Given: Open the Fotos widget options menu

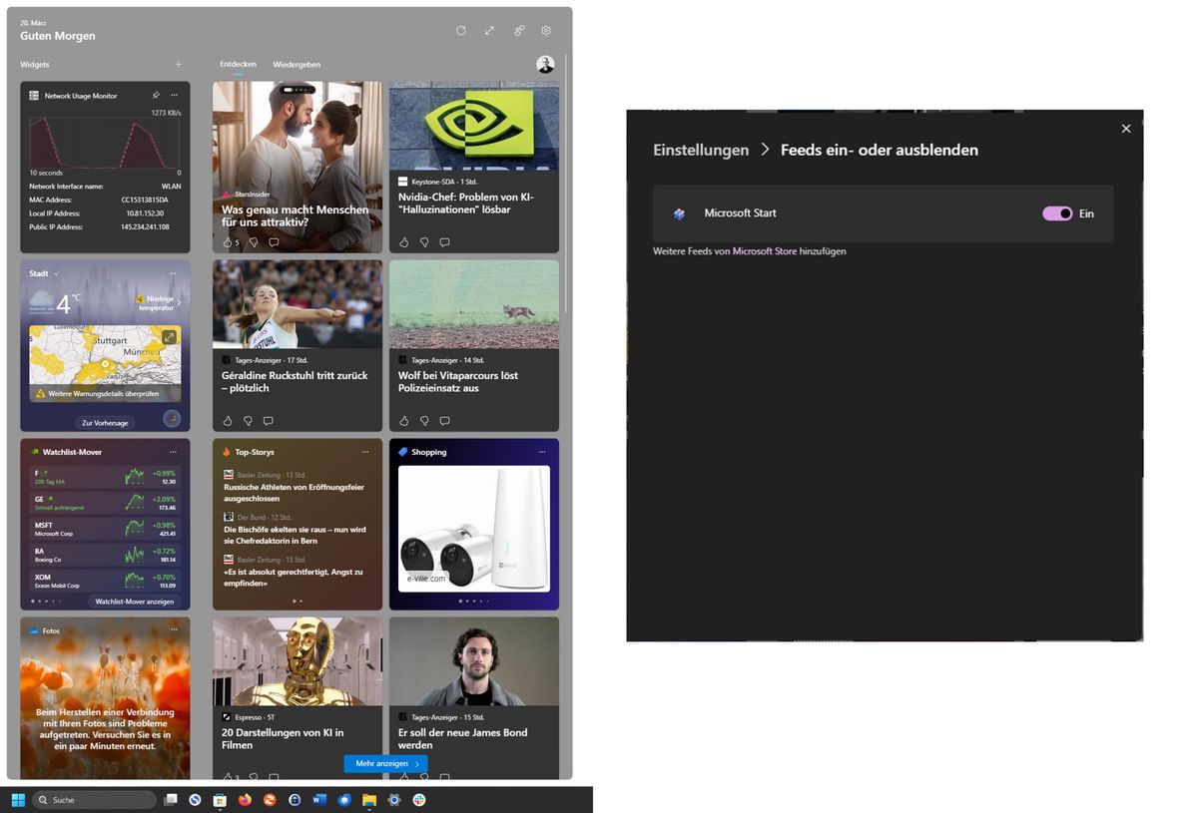Looking at the screenshot, I should coord(174,630).
